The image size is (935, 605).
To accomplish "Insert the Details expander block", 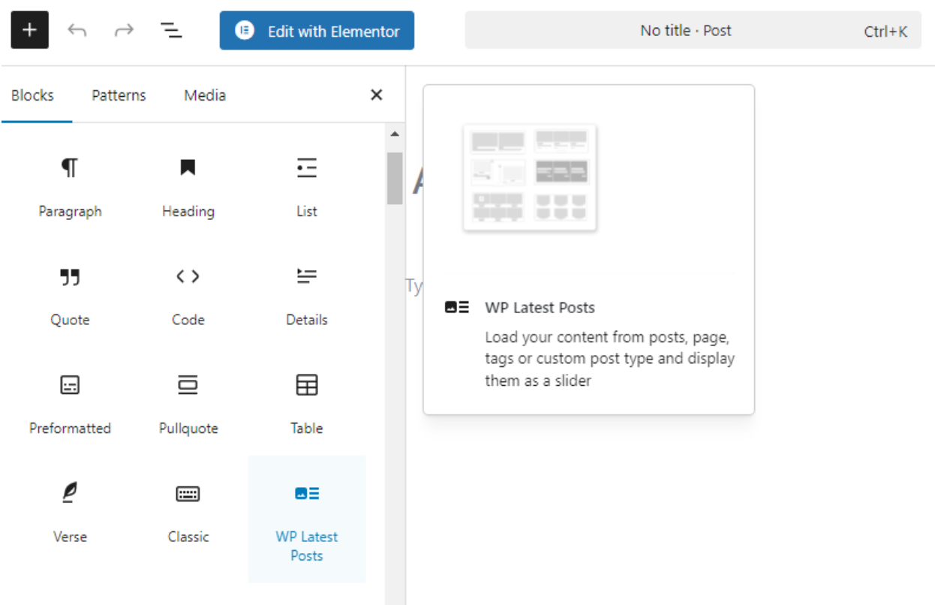I will click(307, 296).
